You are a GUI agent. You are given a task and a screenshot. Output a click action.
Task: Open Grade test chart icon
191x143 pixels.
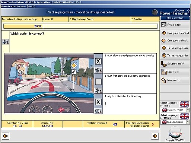coord(164,72)
